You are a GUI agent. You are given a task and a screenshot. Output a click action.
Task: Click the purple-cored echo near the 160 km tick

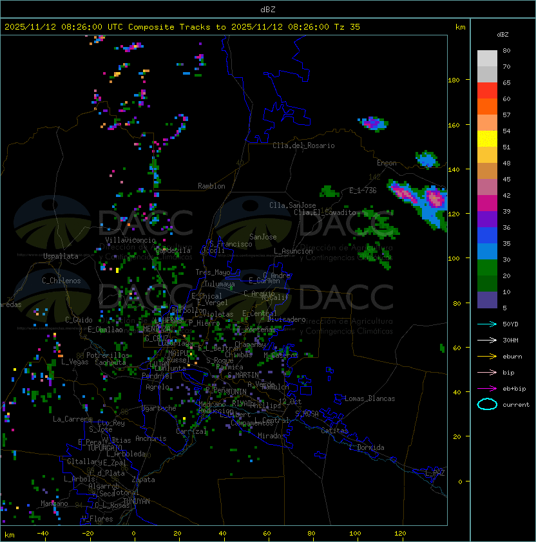tap(374, 124)
